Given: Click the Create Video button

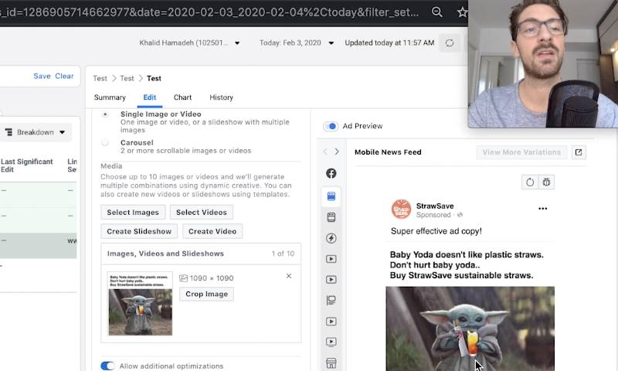Looking at the screenshot, I should click(212, 231).
